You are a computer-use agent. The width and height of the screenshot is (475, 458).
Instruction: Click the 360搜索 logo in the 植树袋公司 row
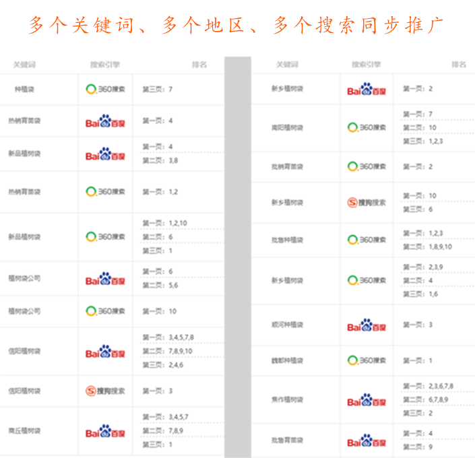(105, 311)
